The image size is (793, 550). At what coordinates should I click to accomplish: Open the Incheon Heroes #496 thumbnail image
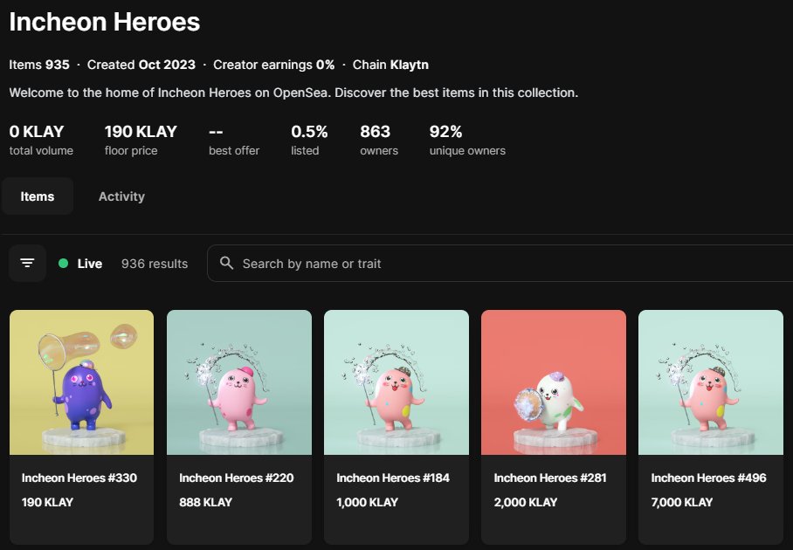click(711, 382)
